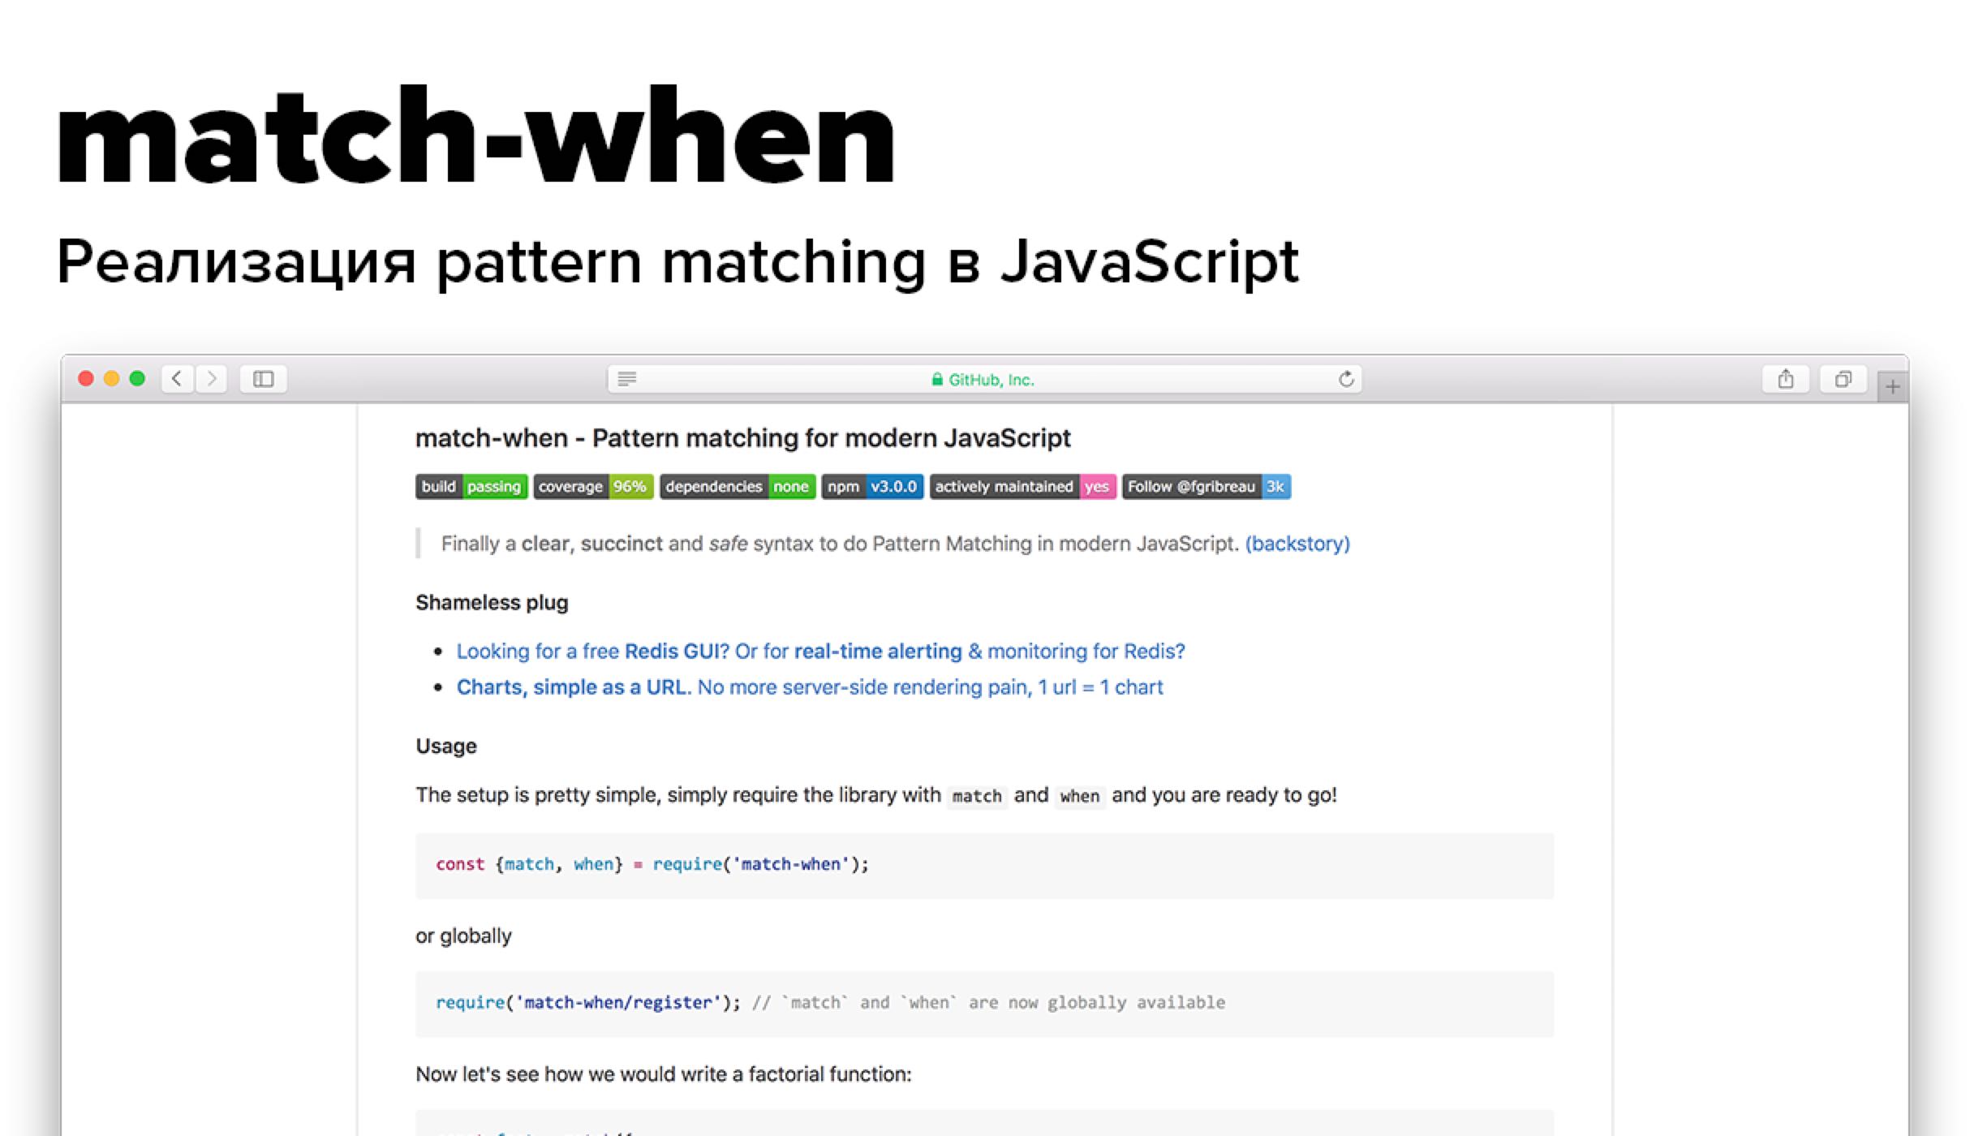Click the README title match-when Pattern matching
This screenshot has width=1970, height=1136.
pos(743,438)
